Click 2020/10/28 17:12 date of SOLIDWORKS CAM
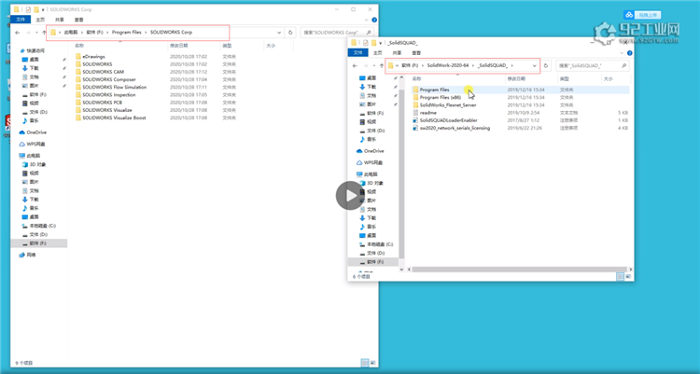This screenshot has width=700, height=374. pos(189,72)
